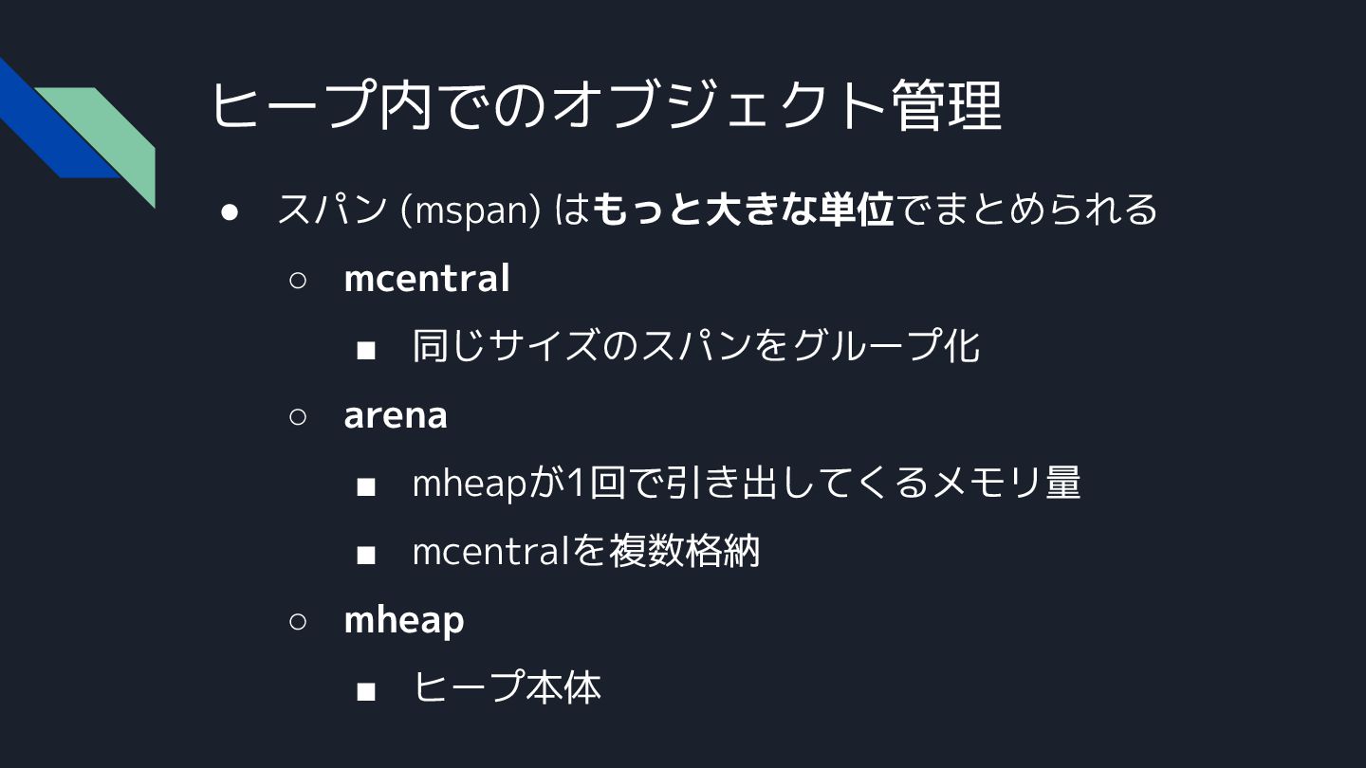Screen dimensions: 1366x768
Task: Click the hollow circle bullet beside mheap
Action: 297,622
